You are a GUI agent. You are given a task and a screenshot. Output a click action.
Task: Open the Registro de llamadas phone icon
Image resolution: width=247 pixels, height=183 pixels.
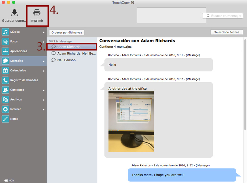point(5,80)
